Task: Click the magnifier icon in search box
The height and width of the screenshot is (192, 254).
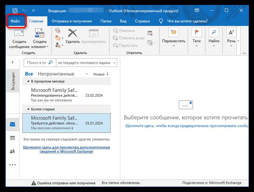Action: [x=50, y=62]
